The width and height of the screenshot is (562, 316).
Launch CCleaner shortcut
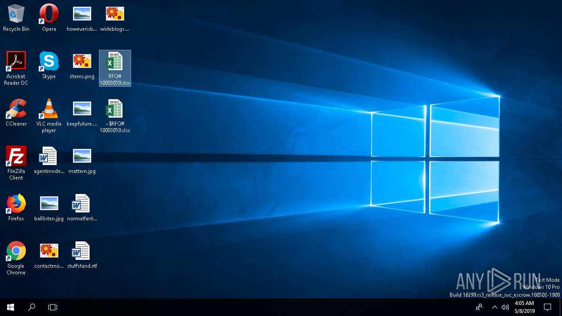pos(16,113)
